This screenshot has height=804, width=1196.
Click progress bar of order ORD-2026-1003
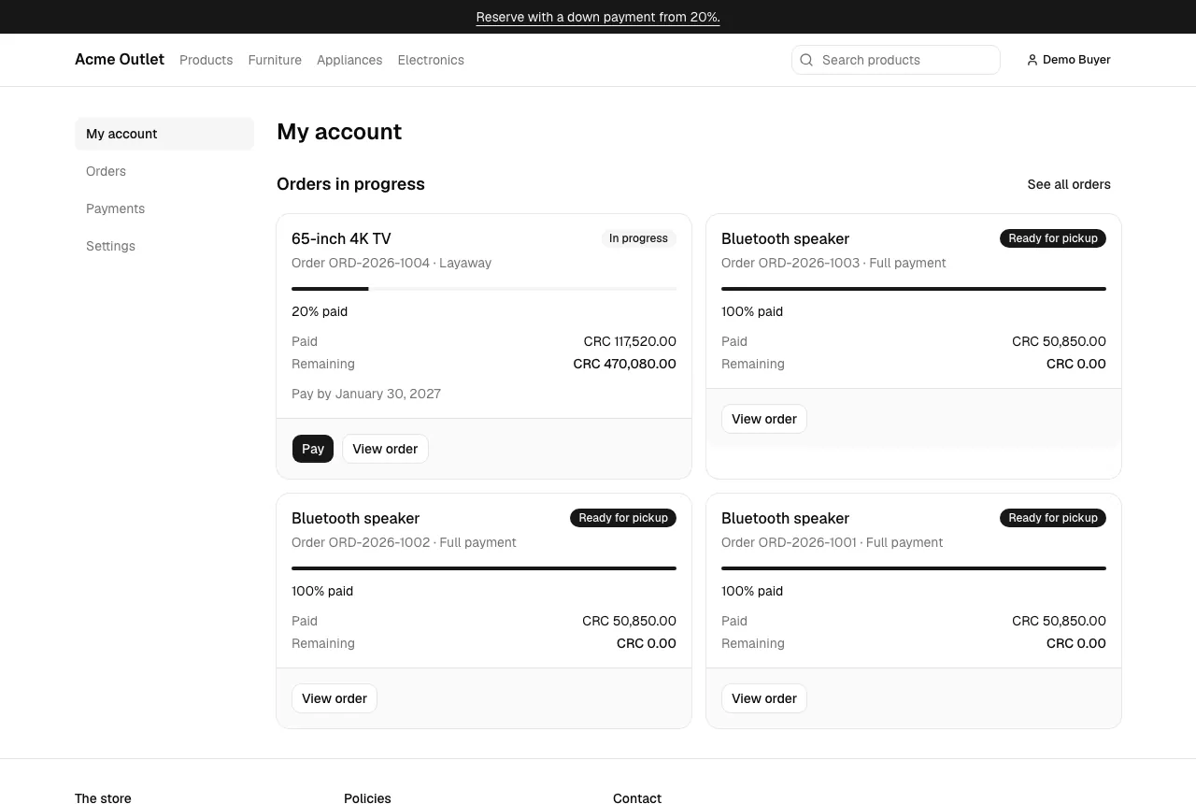tap(914, 289)
